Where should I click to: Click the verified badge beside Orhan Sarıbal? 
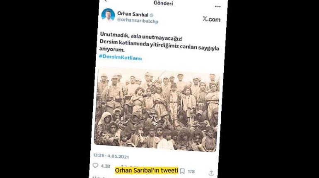tap(151, 15)
